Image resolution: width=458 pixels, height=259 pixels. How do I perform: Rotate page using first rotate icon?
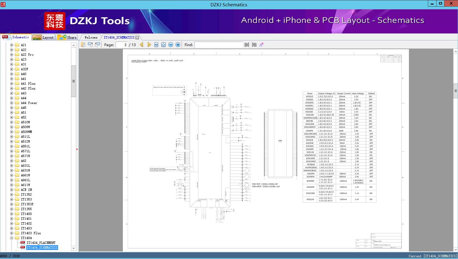(x=90, y=45)
